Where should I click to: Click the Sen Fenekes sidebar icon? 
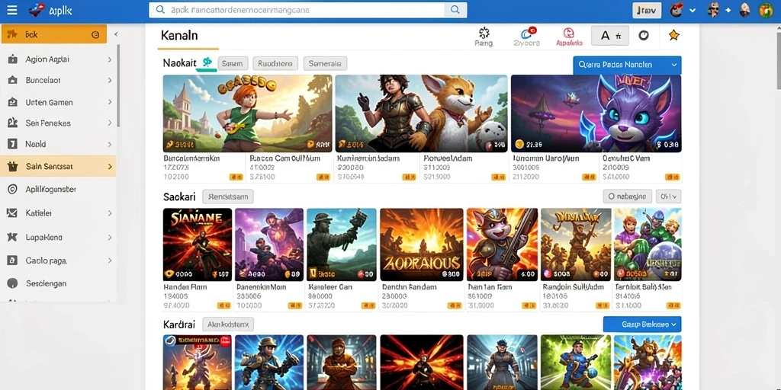[x=12, y=123]
